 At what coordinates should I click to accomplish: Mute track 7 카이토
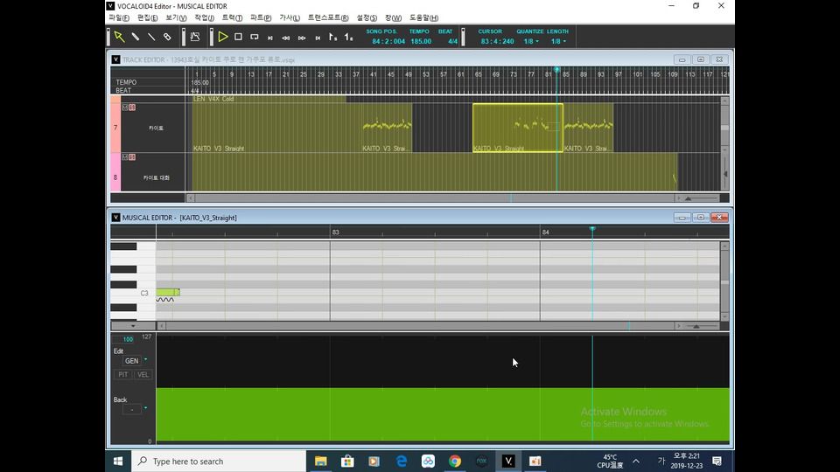click(125, 108)
